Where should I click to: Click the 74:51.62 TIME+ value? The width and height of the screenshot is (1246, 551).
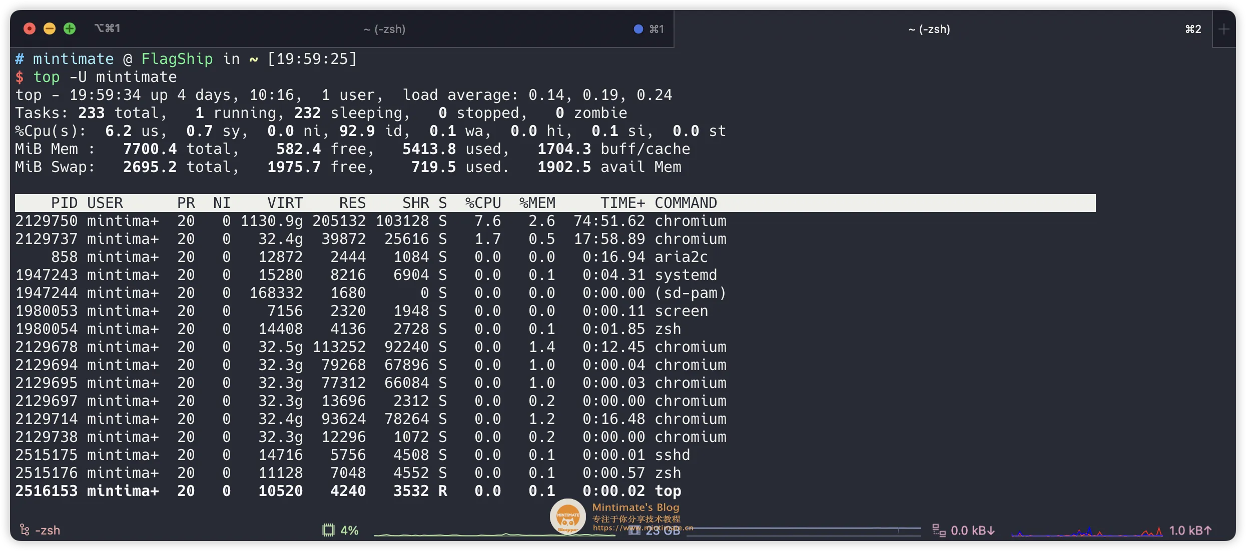pos(609,221)
